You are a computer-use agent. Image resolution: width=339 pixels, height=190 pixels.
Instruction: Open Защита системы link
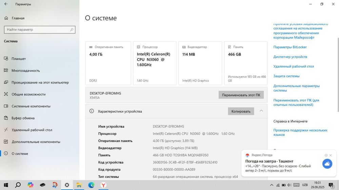(x=286, y=76)
